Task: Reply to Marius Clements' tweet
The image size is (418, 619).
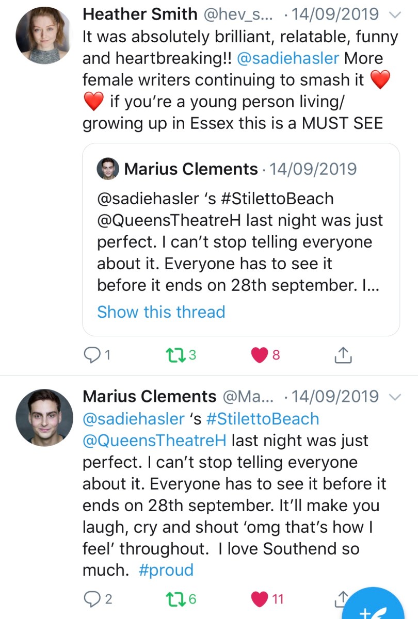Action: 91,598
